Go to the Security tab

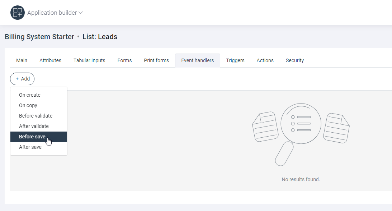click(x=295, y=60)
